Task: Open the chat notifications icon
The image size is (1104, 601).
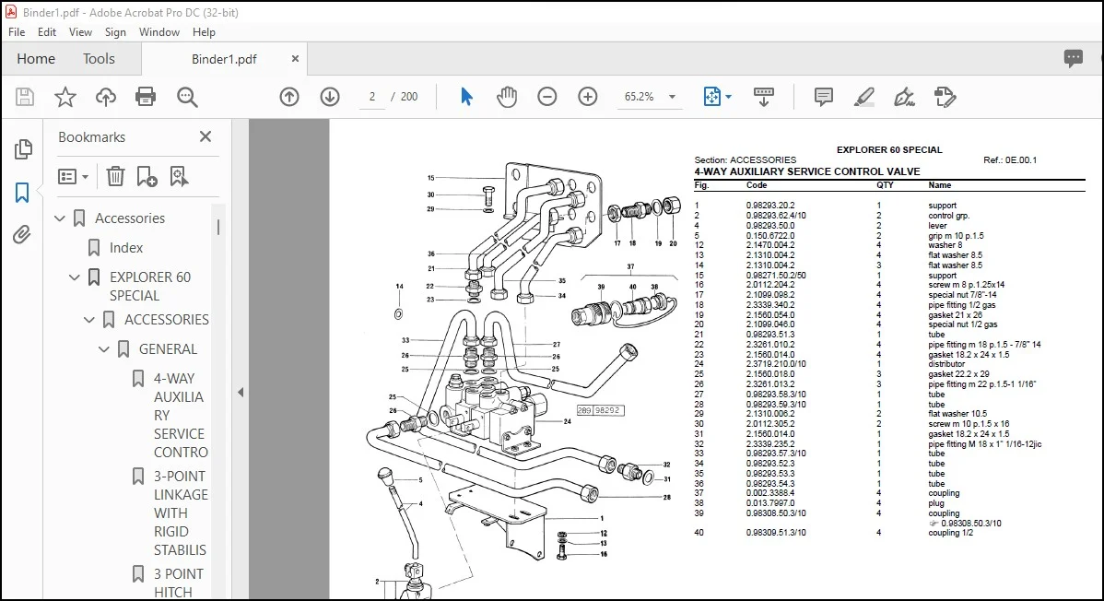Action: 1073,58
